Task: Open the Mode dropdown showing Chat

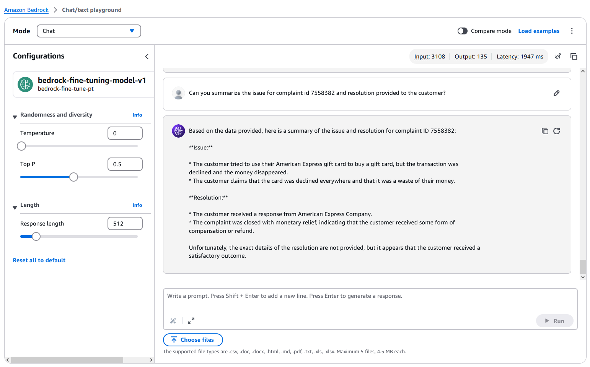Action: click(89, 31)
